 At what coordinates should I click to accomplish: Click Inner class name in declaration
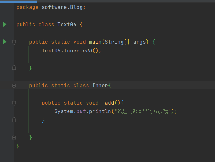100,86
